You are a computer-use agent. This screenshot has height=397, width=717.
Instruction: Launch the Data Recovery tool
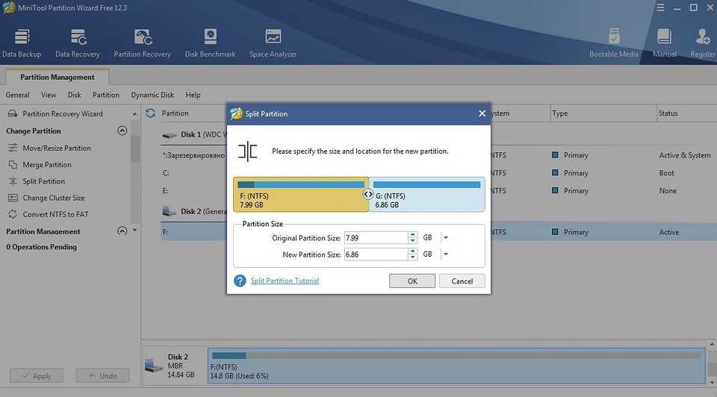point(78,42)
